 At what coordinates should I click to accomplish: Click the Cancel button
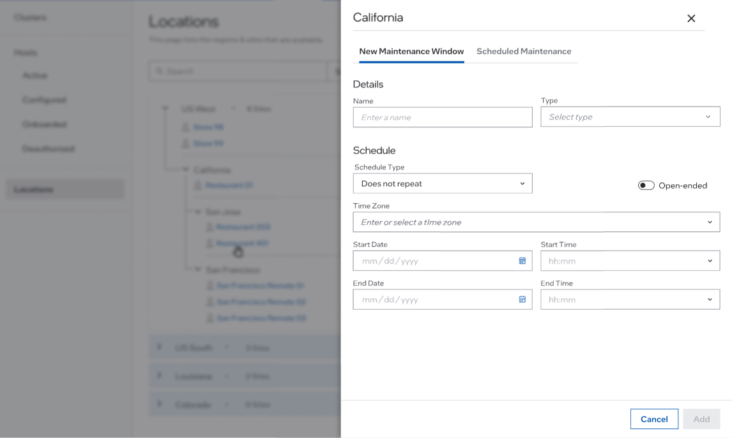(x=654, y=419)
